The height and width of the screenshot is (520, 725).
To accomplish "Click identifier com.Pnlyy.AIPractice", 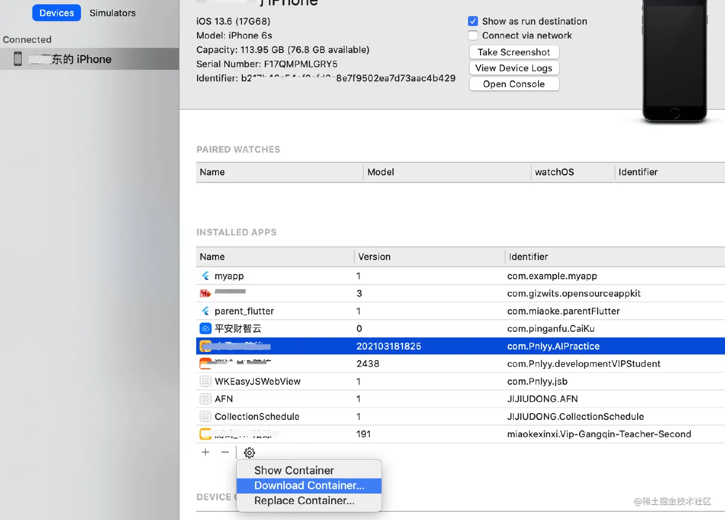I will point(553,346).
